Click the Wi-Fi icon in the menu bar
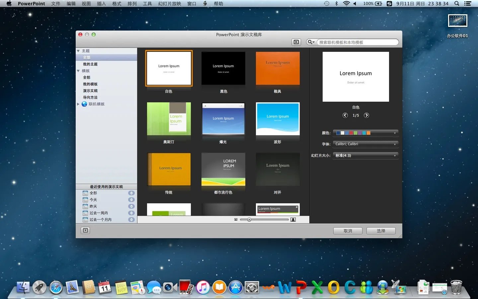Screen dimensions: 478x299 click(x=347, y=4)
